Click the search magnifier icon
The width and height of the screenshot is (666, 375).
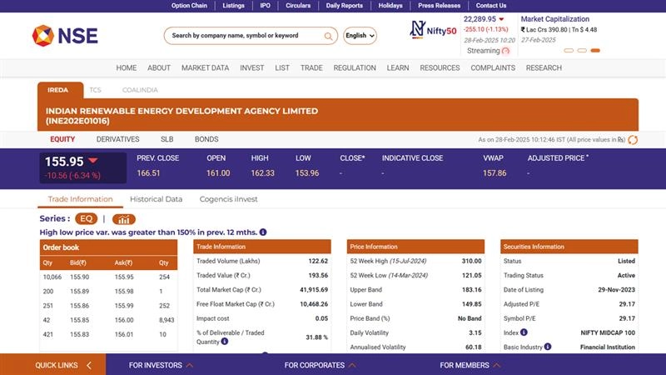329,36
